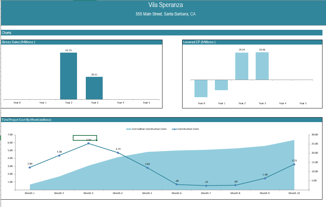Click the Year 2 Levered CF bar
326x207 pixels.
tap(242, 66)
